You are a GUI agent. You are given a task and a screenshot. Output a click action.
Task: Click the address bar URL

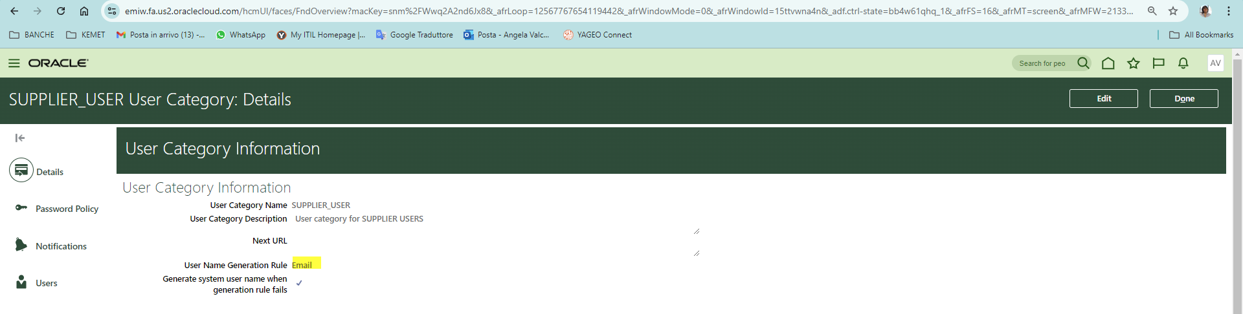(628, 11)
